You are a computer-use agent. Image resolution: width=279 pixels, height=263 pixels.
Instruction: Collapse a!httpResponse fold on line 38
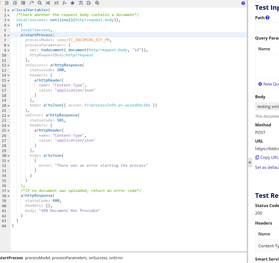coord(8,196)
